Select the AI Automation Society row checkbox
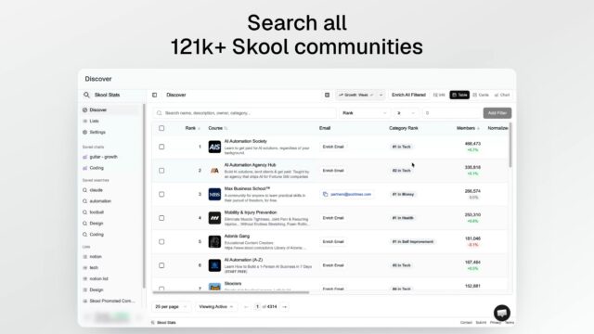The height and width of the screenshot is (334, 594). (x=161, y=147)
